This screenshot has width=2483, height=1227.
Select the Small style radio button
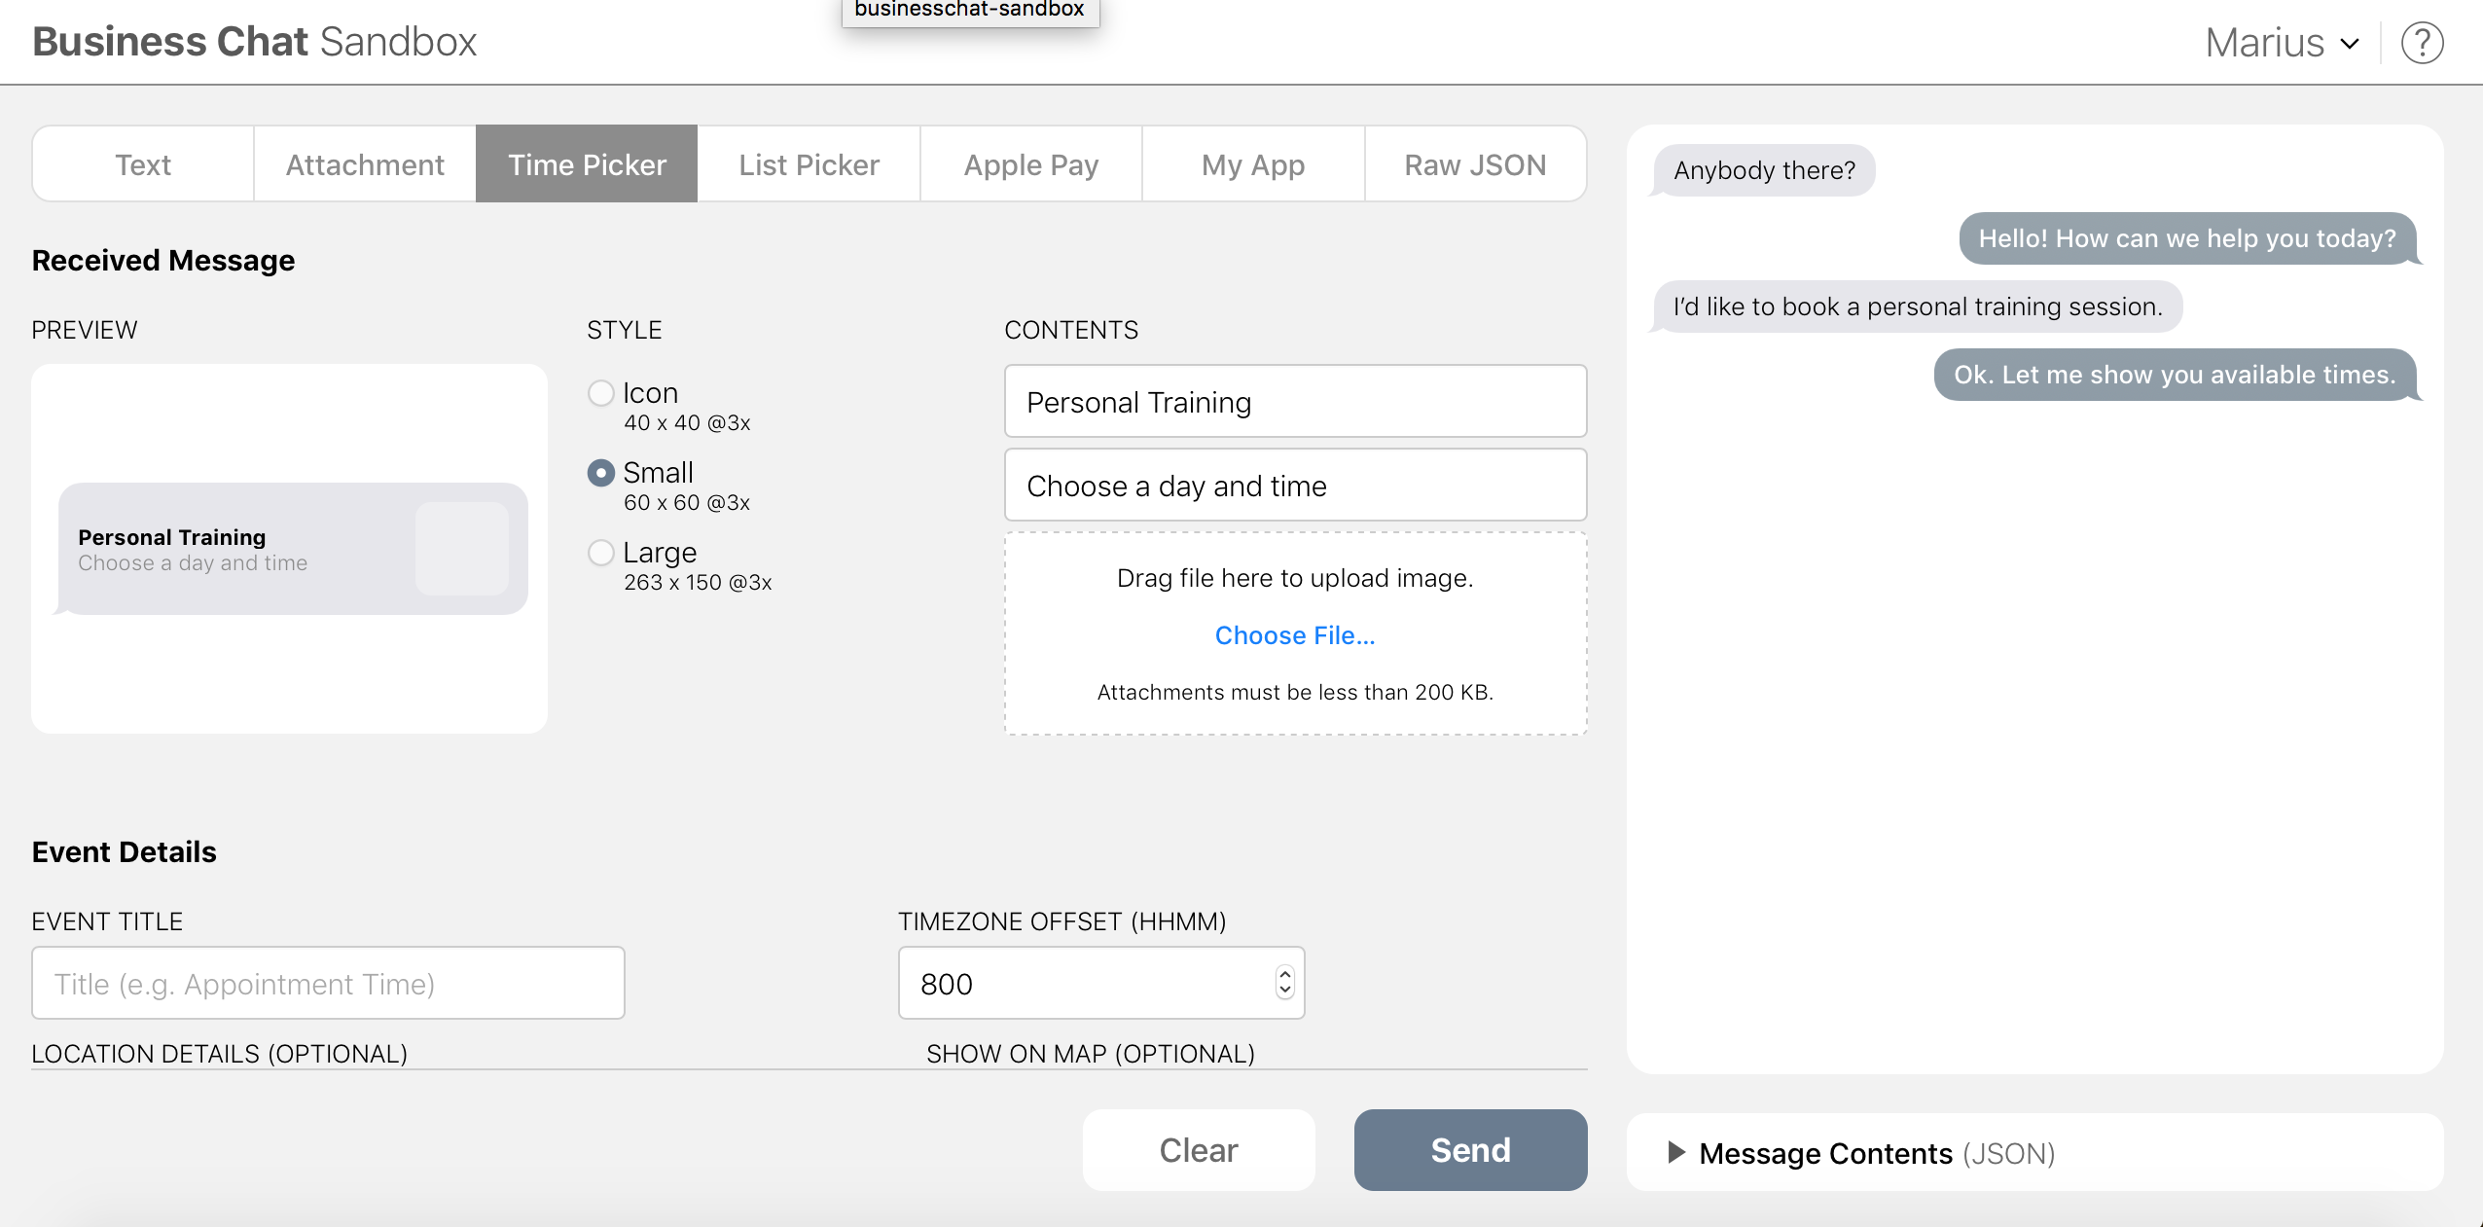pos(601,473)
